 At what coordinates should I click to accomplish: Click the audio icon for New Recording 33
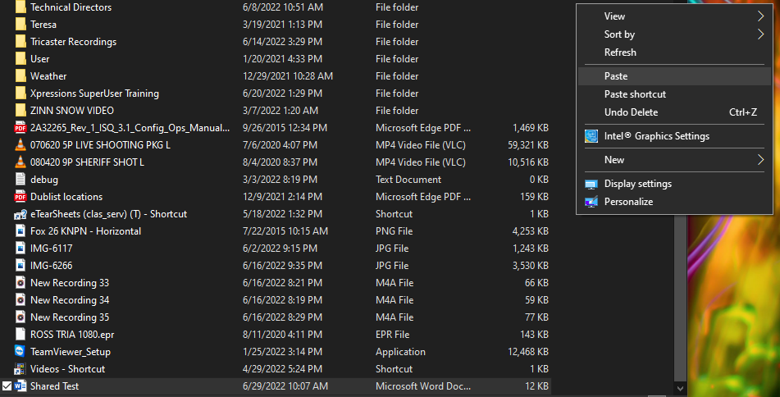(x=21, y=283)
